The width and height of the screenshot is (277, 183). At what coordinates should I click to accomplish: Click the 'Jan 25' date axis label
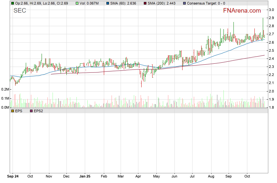[x=85, y=177]
